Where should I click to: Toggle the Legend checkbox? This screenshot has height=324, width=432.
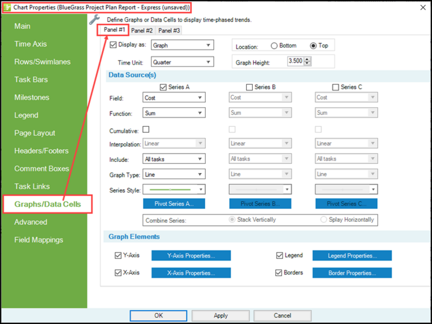[280, 255]
